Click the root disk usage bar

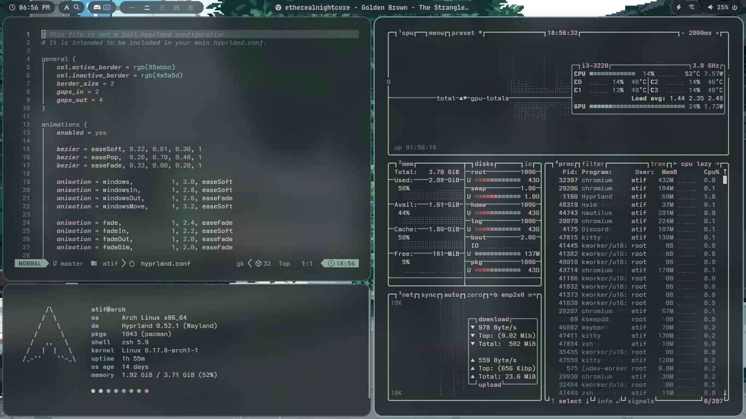tap(498, 180)
